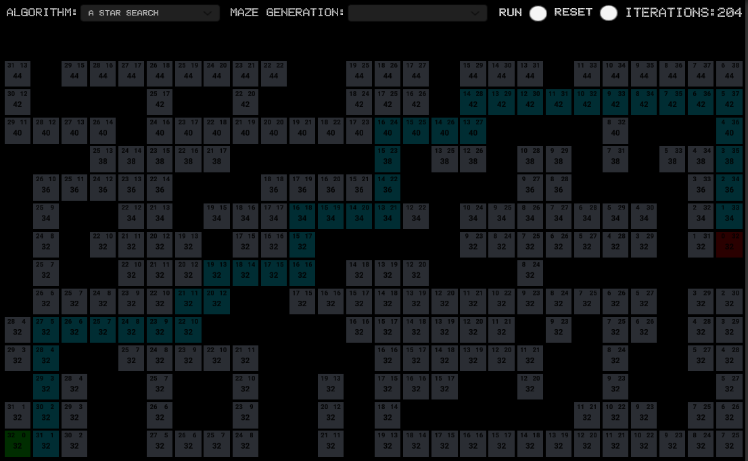Click the green start cell labeled 32 0
Viewport: 748px width, 461px height.
[17, 443]
